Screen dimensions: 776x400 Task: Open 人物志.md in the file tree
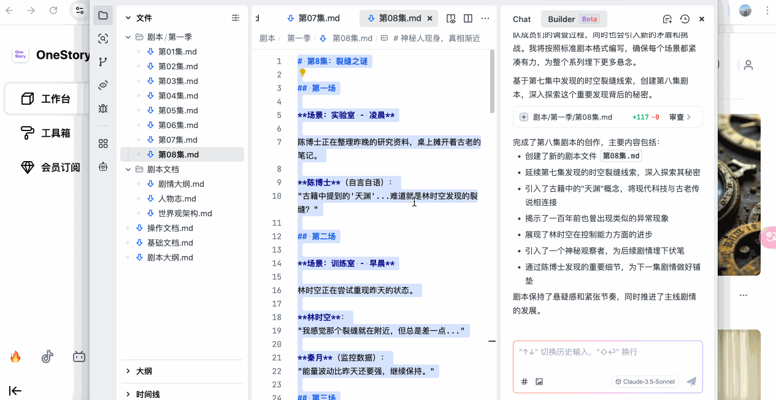177,198
